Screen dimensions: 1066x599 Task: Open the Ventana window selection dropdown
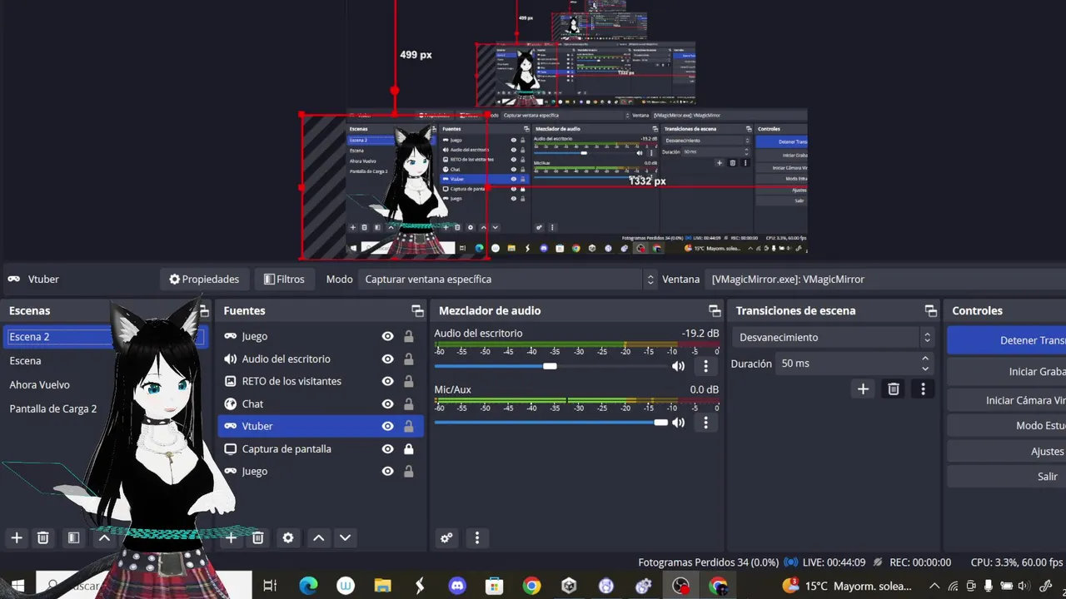[x=885, y=280]
